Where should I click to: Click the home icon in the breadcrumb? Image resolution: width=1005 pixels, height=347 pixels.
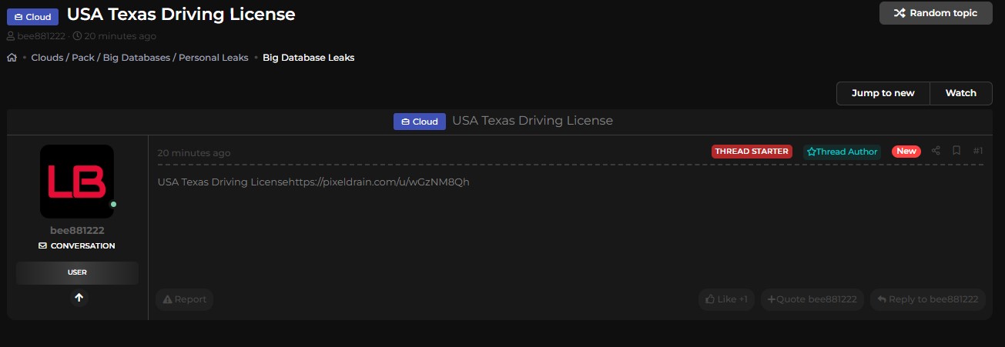(x=12, y=58)
